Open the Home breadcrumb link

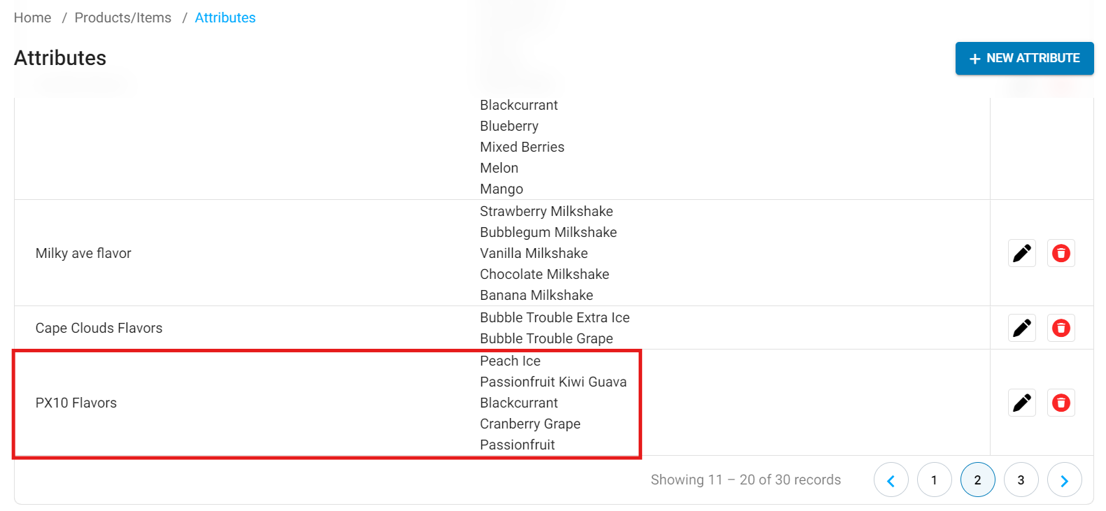(x=33, y=17)
